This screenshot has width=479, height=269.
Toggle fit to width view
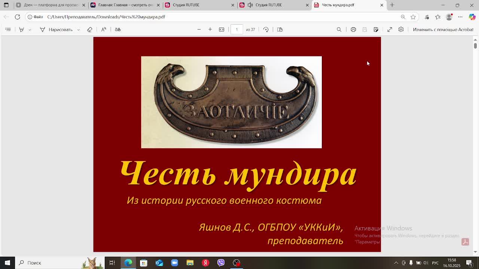(x=222, y=30)
